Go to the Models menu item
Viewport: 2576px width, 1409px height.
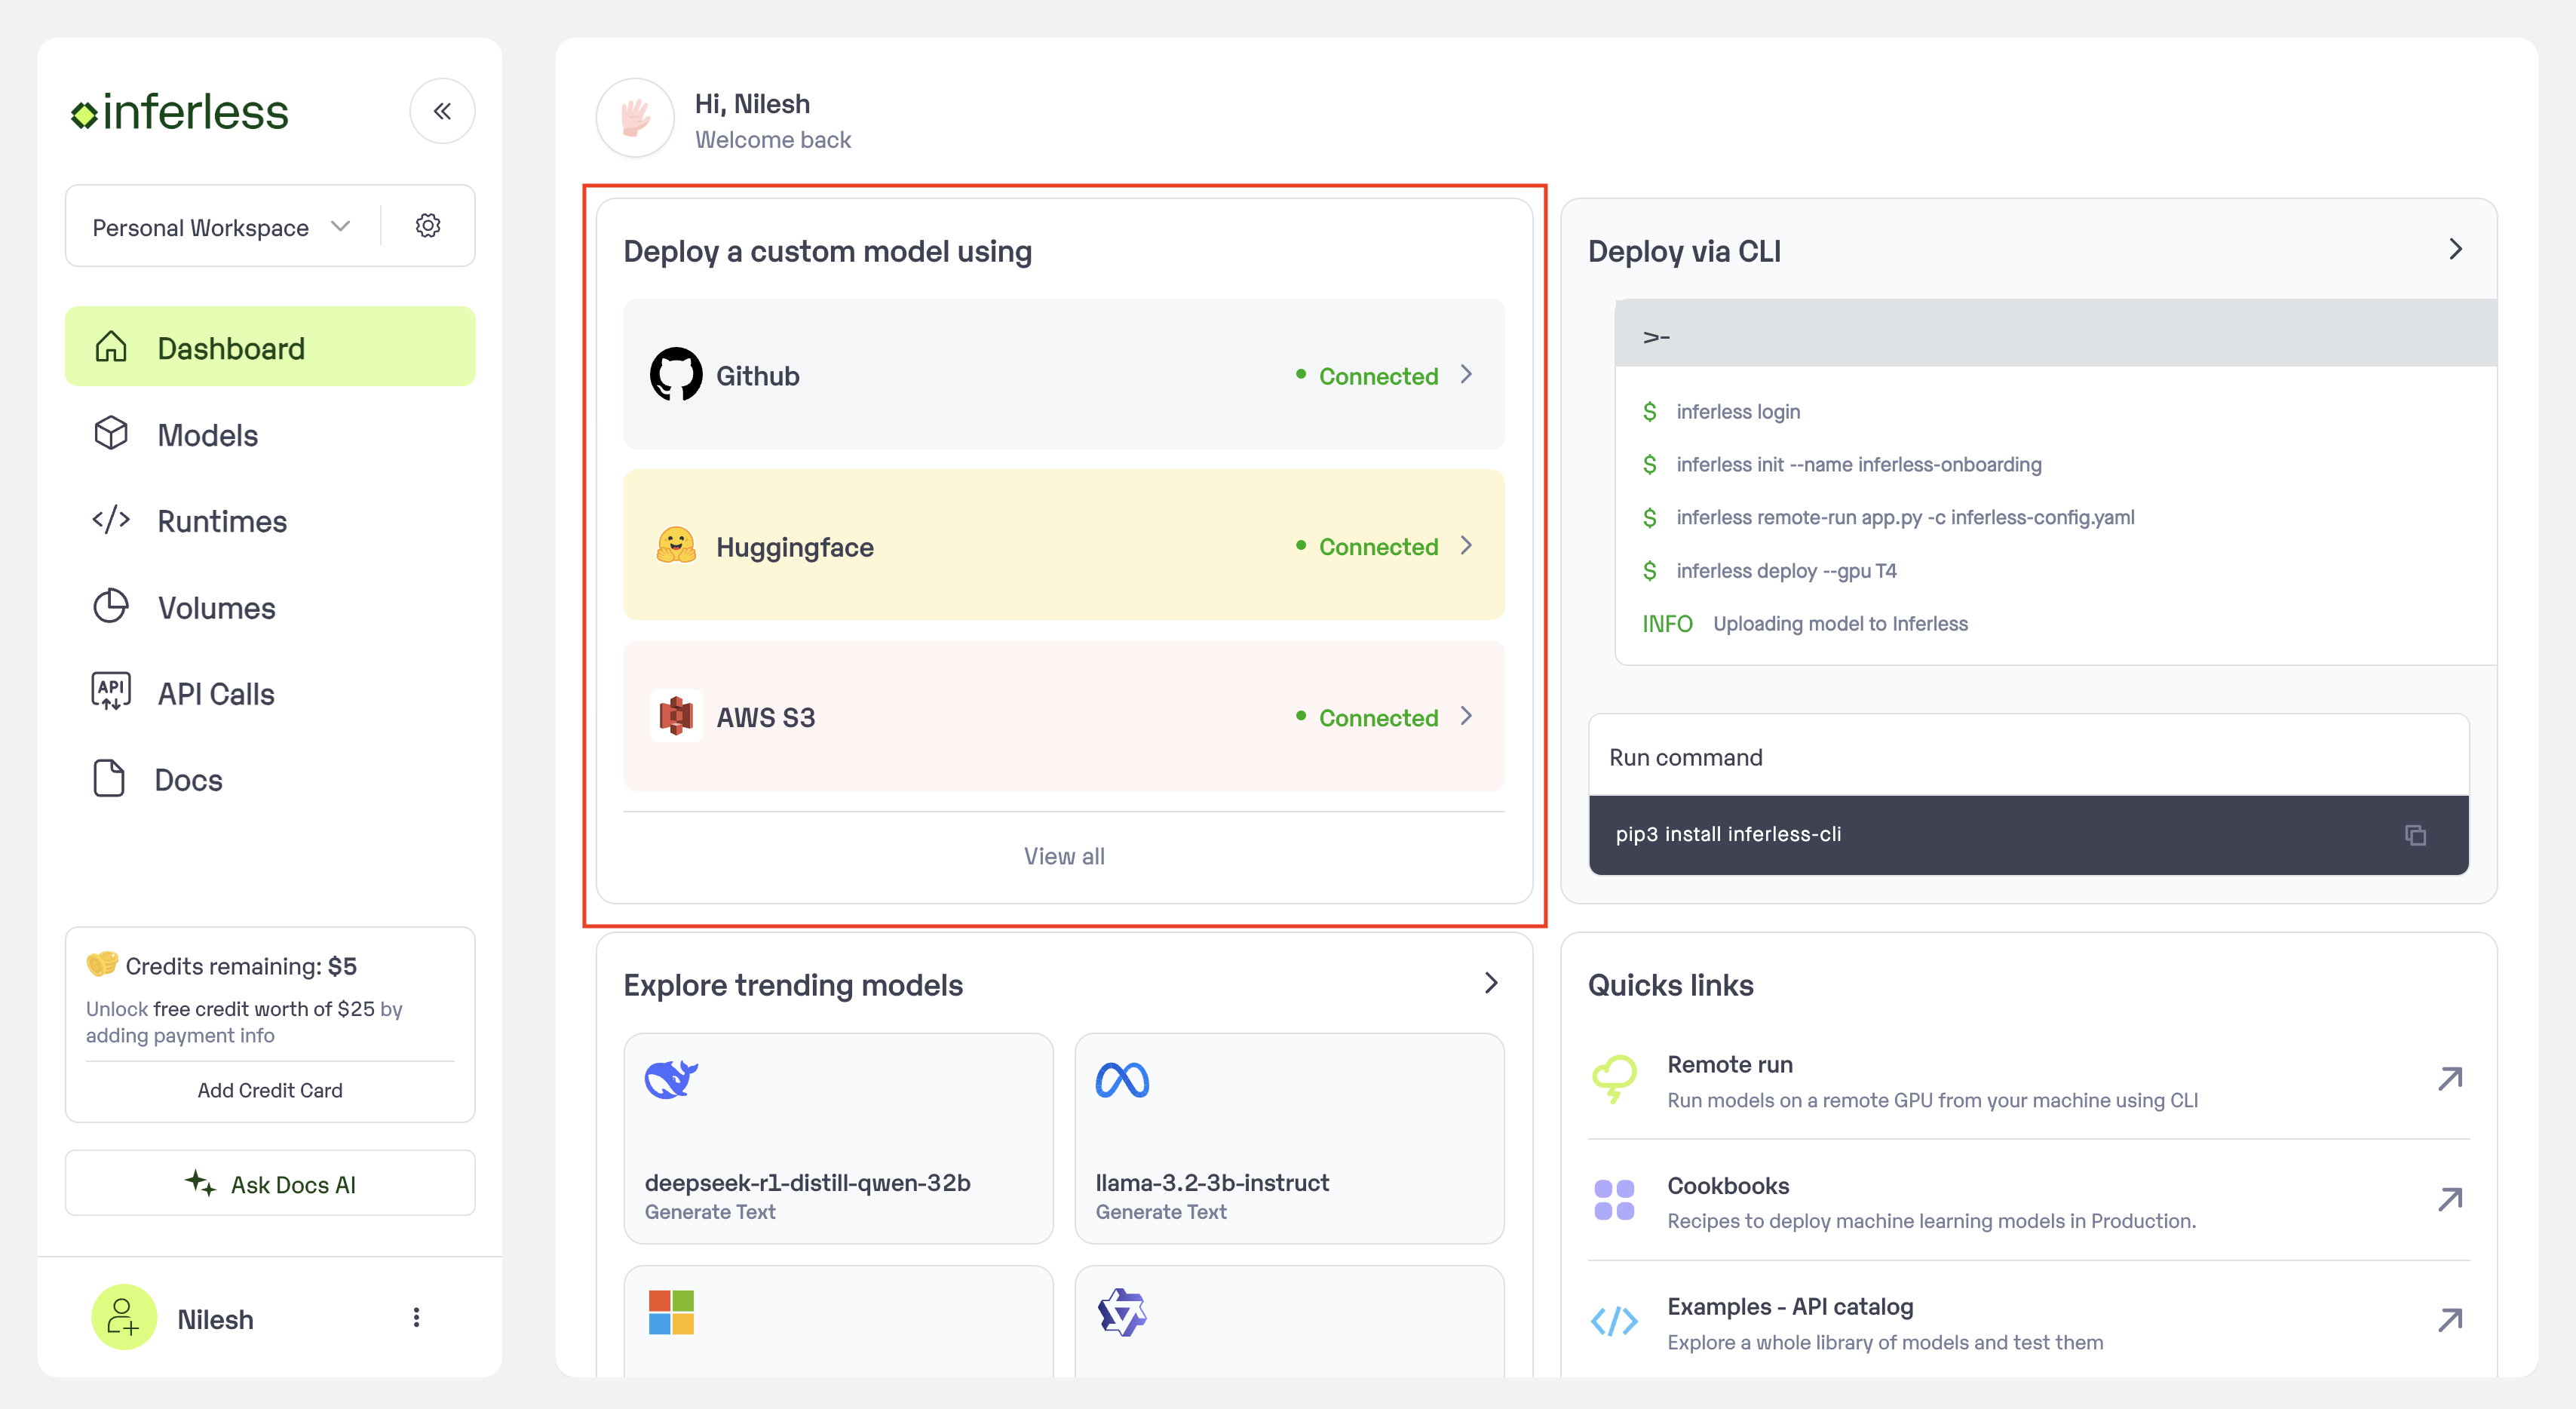click(207, 435)
